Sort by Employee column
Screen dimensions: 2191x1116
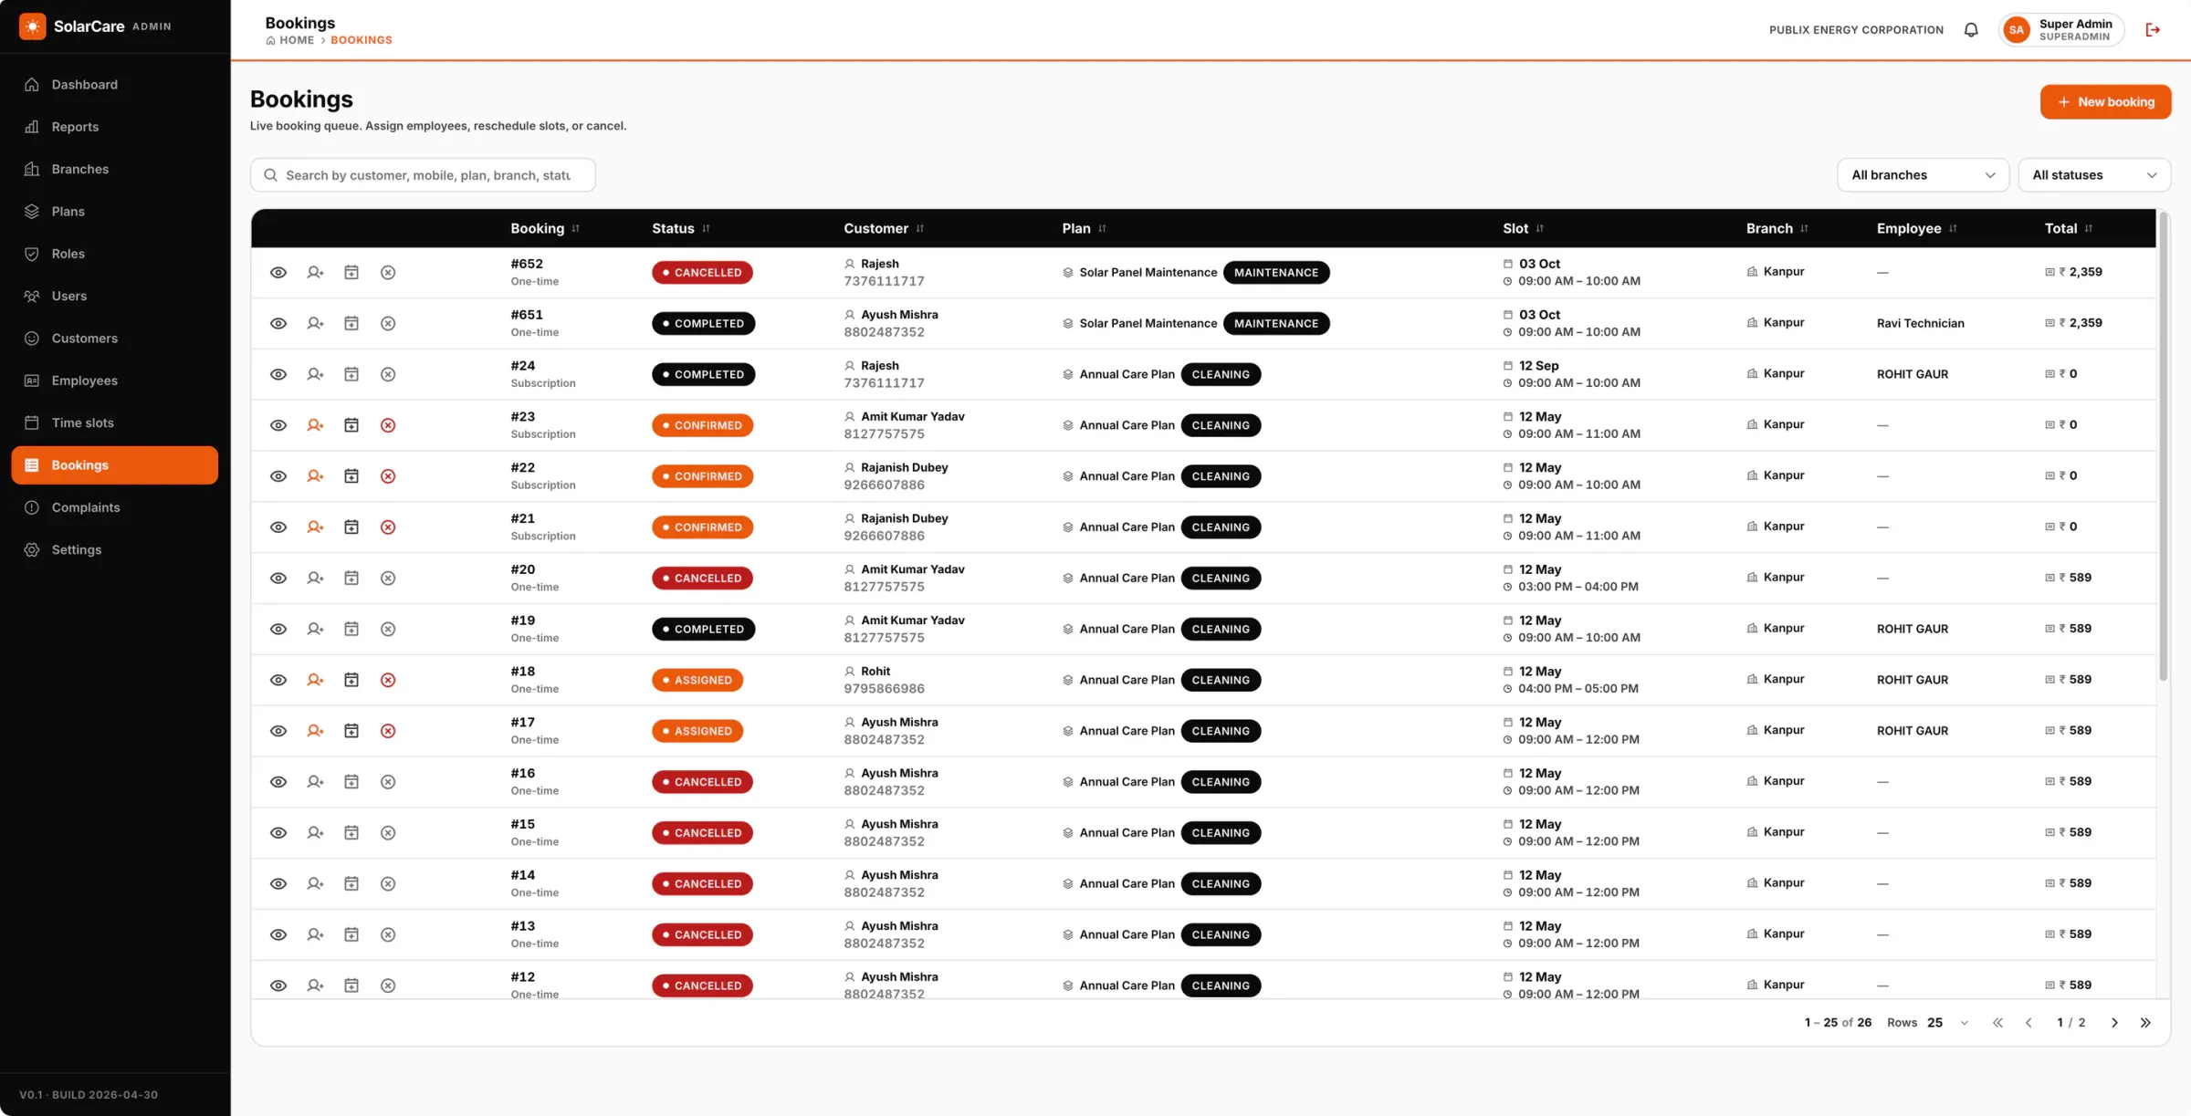click(x=1917, y=228)
